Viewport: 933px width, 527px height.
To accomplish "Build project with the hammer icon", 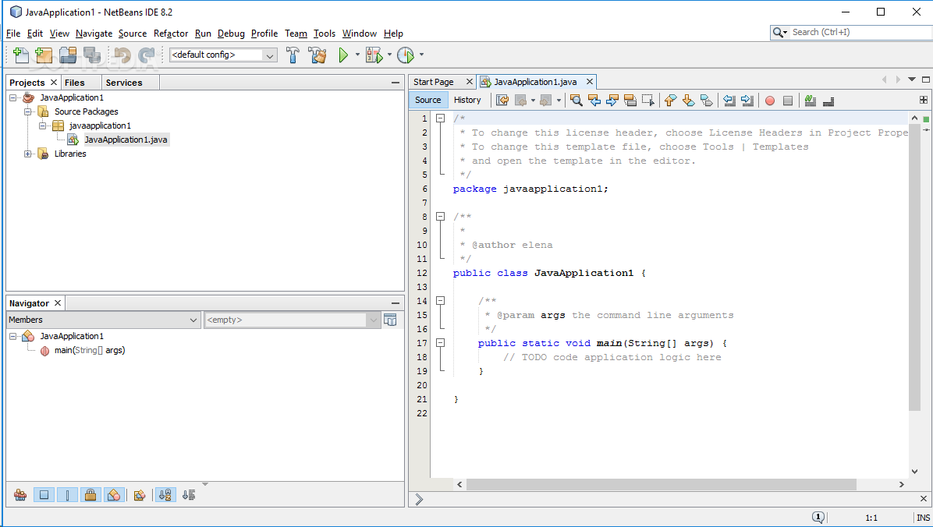I will (x=293, y=55).
